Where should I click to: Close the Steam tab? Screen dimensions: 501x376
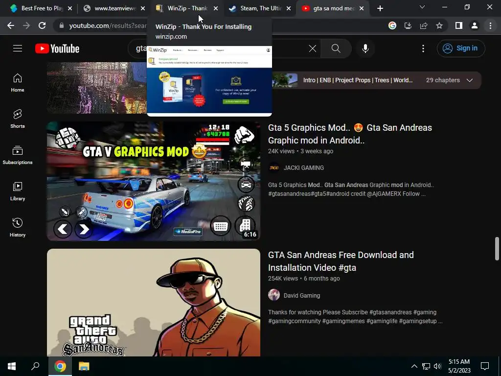(x=289, y=9)
